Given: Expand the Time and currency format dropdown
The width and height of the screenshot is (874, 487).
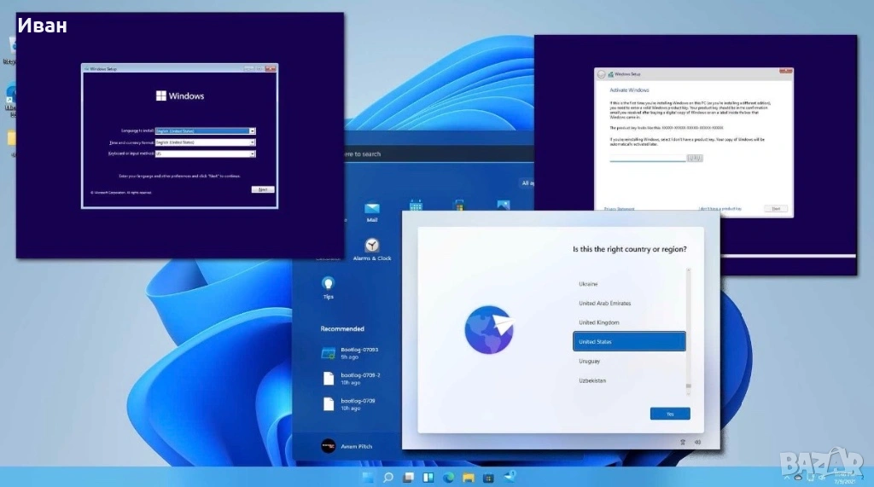Looking at the screenshot, I should (253, 142).
